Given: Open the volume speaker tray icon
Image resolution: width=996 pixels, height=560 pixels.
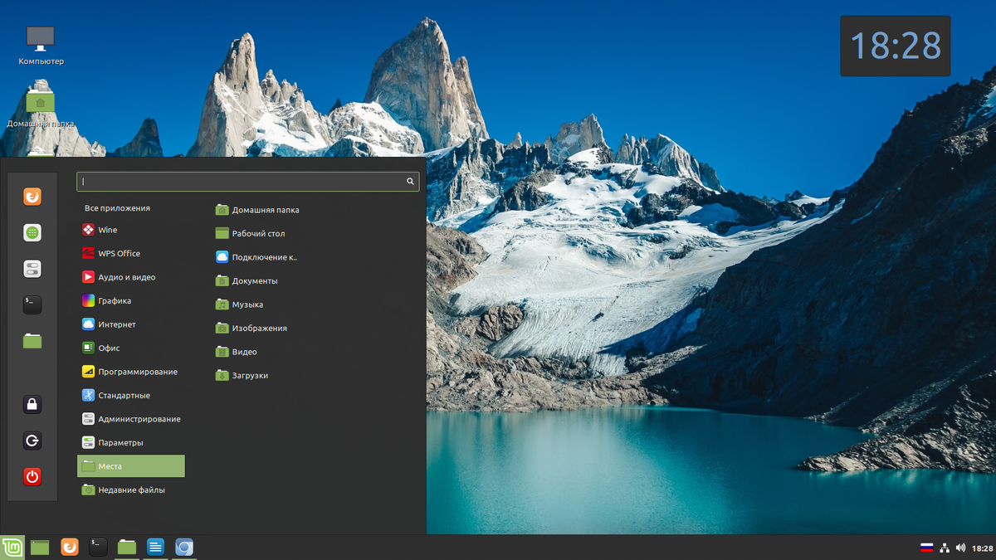Looking at the screenshot, I should [961, 548].
